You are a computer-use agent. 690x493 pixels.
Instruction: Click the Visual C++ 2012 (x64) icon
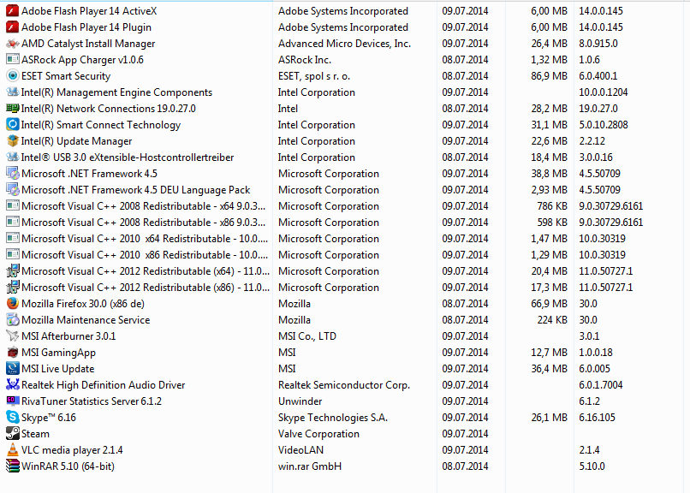(x=12, y=271)
